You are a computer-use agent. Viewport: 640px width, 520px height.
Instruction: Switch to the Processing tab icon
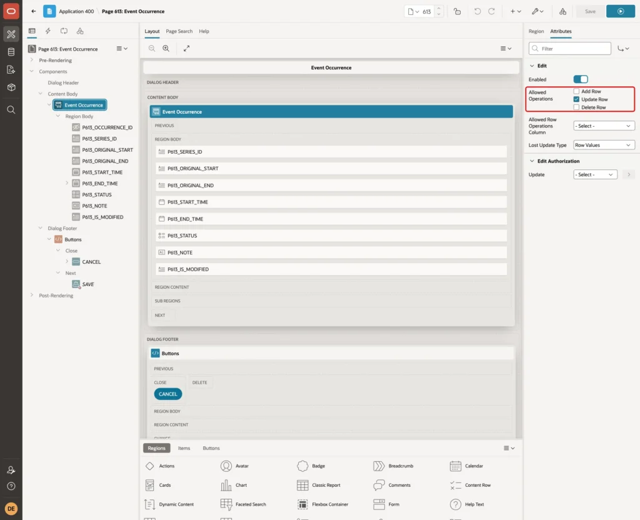64,31
